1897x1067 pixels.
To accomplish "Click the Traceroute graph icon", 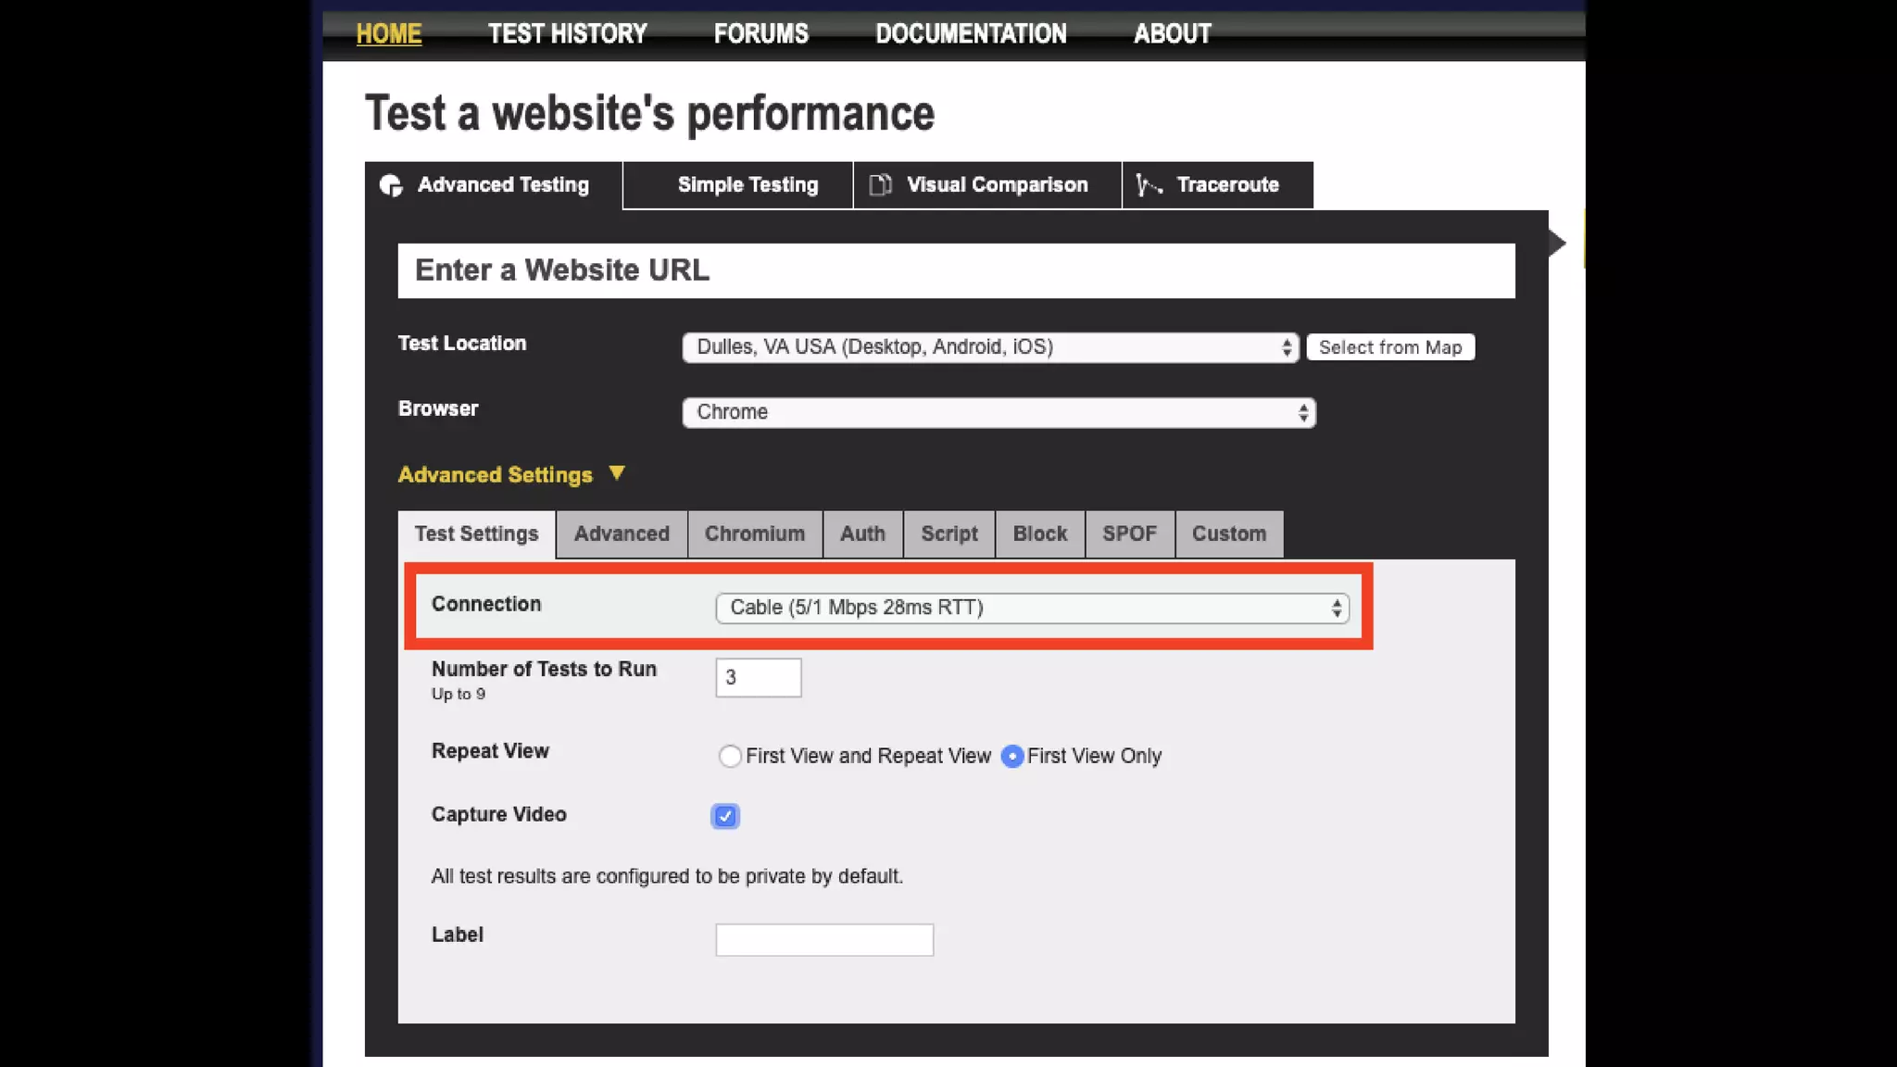I will pyautogui.click(x=1149, y=185).
